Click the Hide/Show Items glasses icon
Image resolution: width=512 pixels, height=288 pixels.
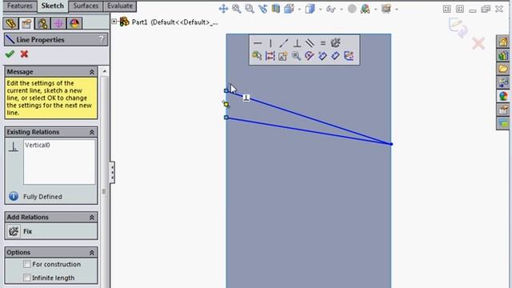coord(331,9)
